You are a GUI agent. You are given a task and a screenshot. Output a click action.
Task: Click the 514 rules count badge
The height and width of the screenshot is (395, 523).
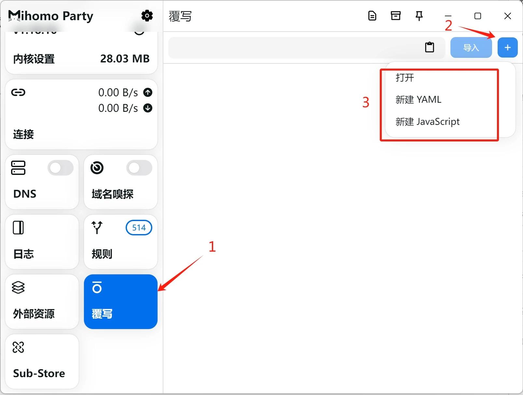click(x=139, y=228)
